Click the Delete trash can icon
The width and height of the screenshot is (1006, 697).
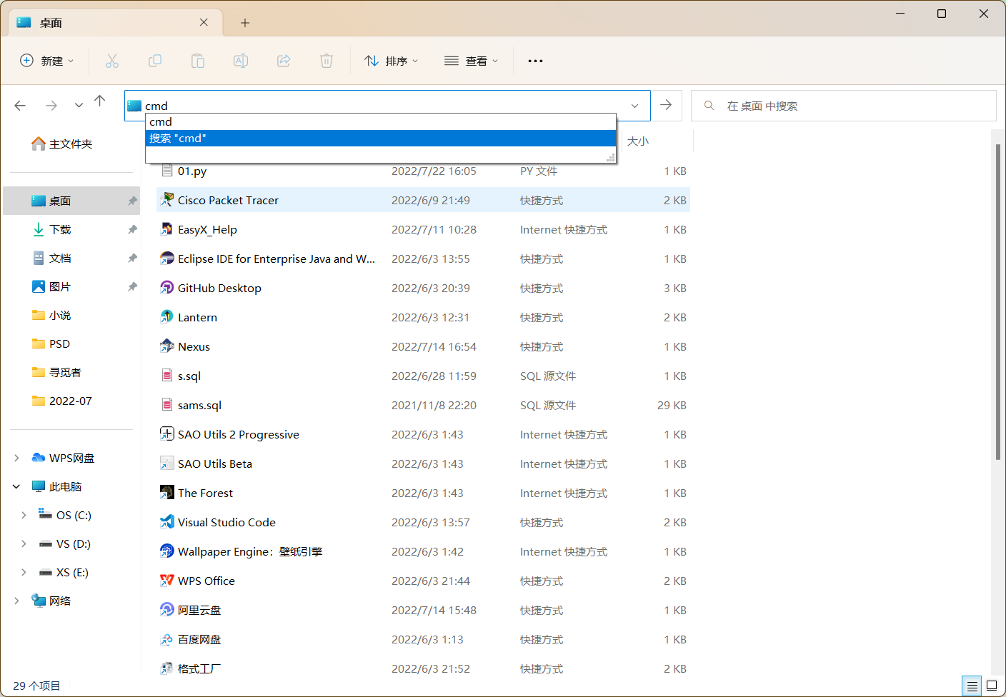coord(327,61)
